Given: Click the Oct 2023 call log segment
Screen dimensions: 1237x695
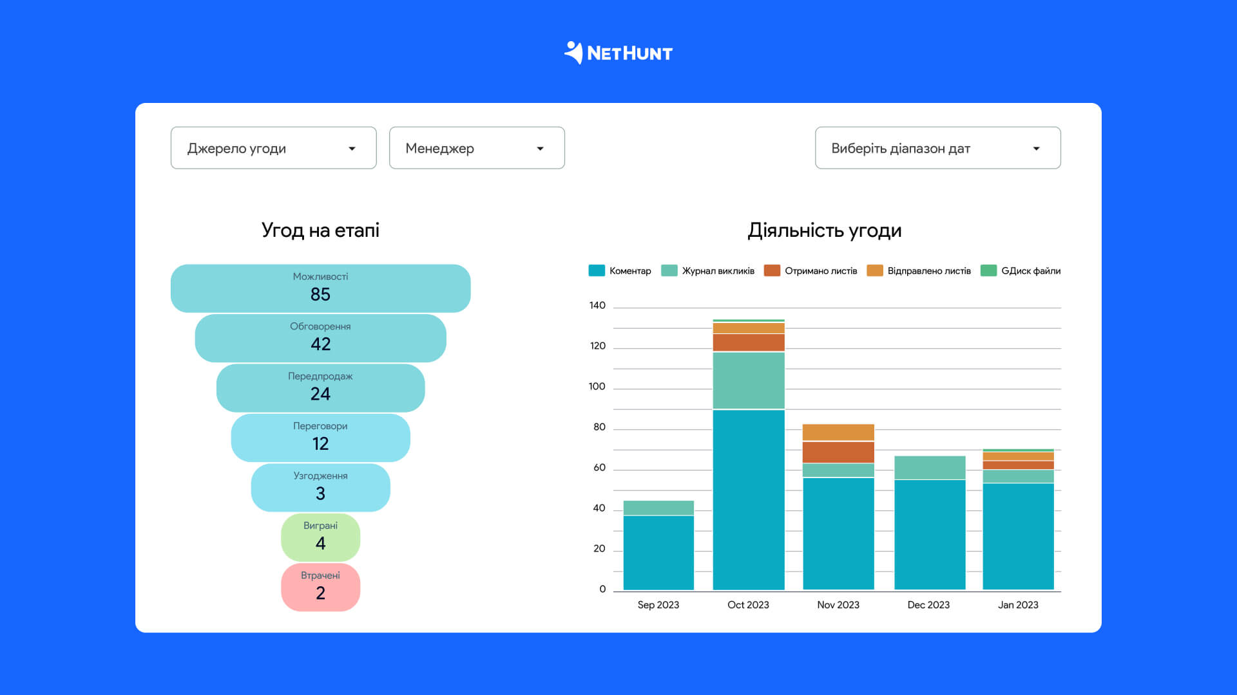Looking at the screenshot, I should tap(749, 380).
